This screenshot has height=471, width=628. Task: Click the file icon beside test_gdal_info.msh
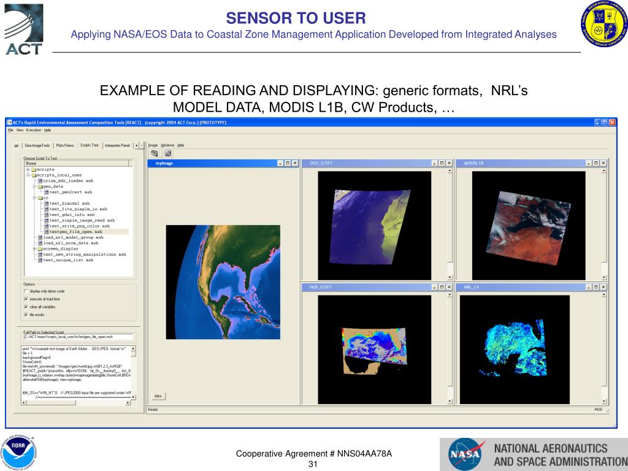tap(47, 215)
